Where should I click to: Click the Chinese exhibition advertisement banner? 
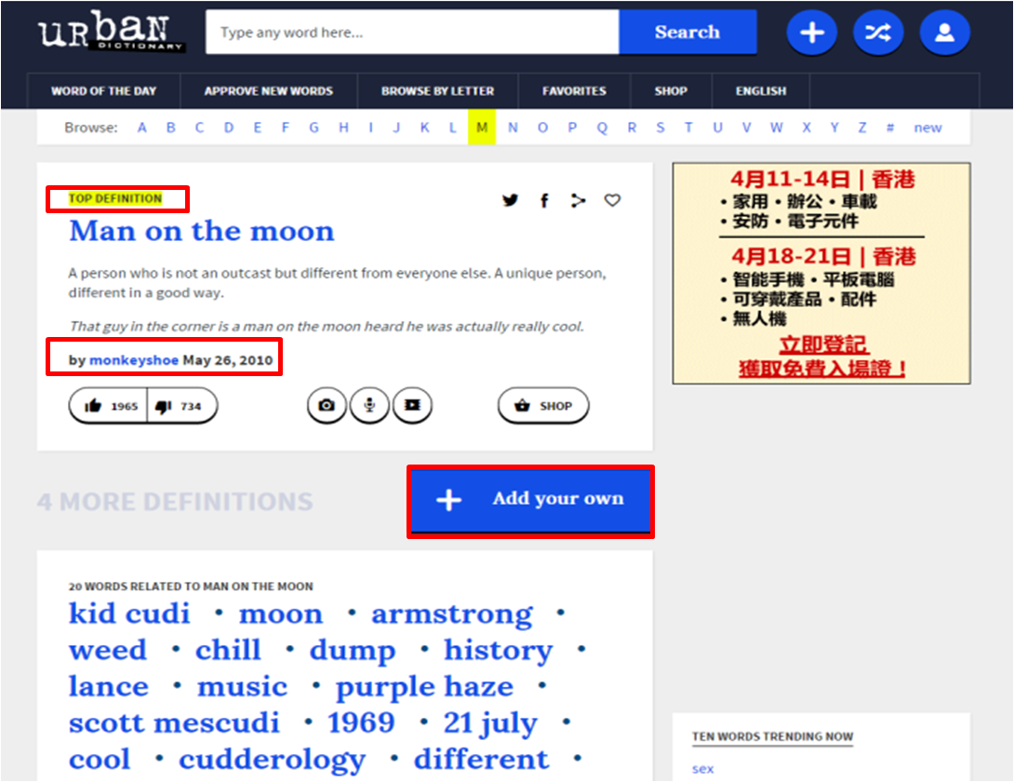(821, 273)
